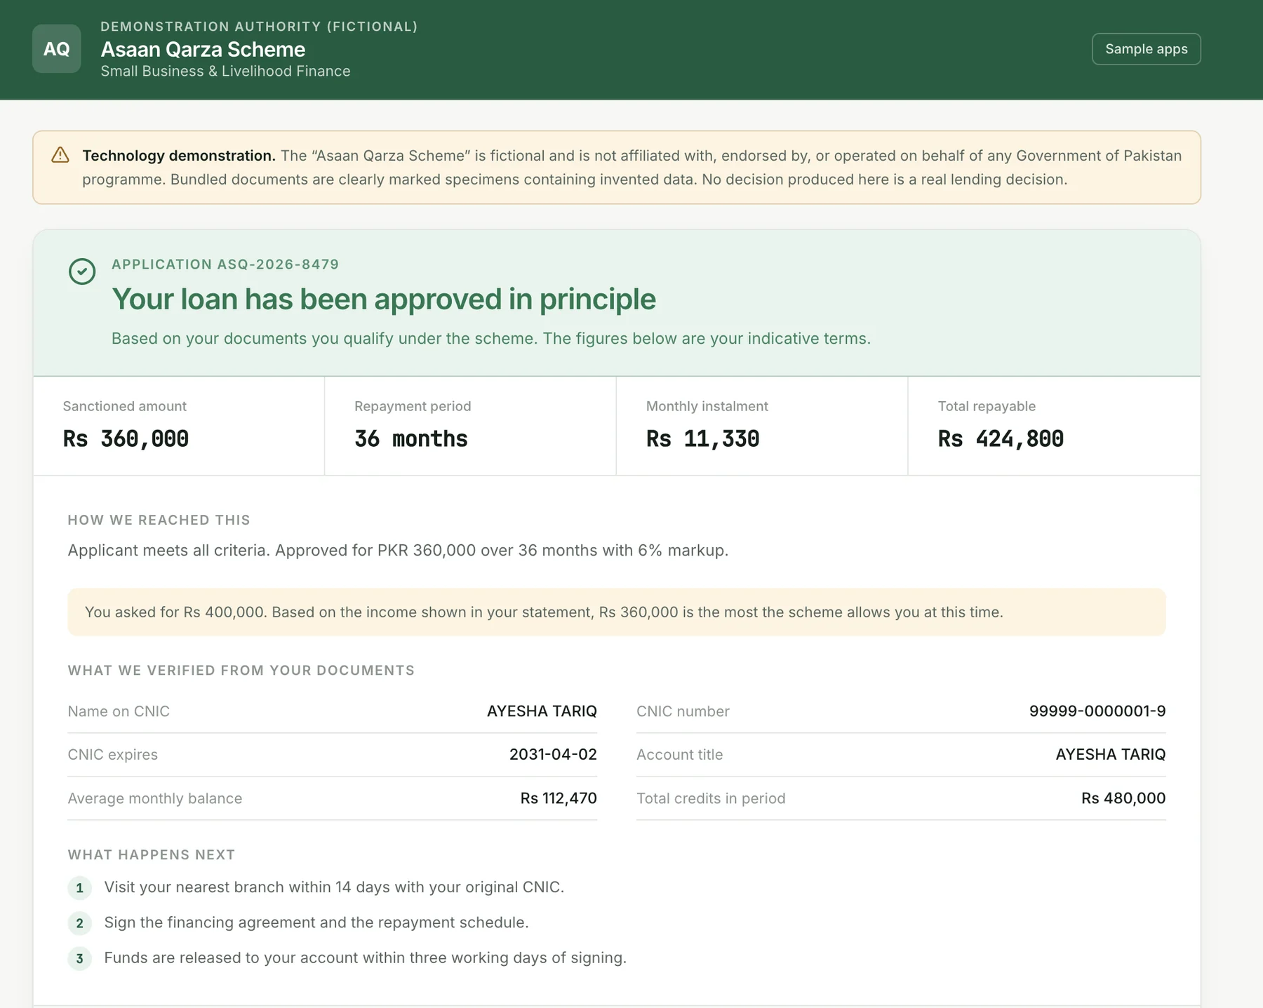Click AYESHA TARIQ in Name on CNIC row
Image resolution: width=1263 pixels, height=1008 pixels.
(x=542, y=711)
